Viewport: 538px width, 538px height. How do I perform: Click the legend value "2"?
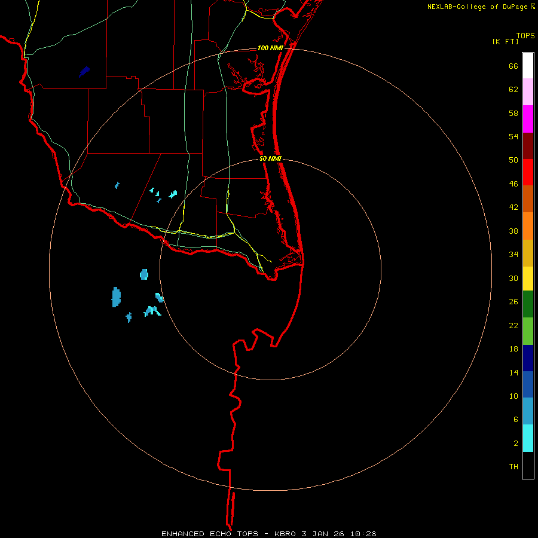(516, 443)
